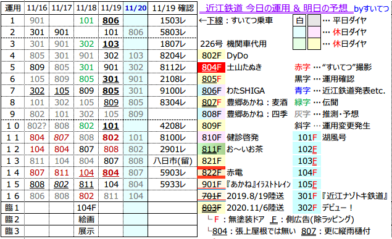Select the 2020.11/6陸送 note
This screenshot has width=392, height=239.
(255, 208)
